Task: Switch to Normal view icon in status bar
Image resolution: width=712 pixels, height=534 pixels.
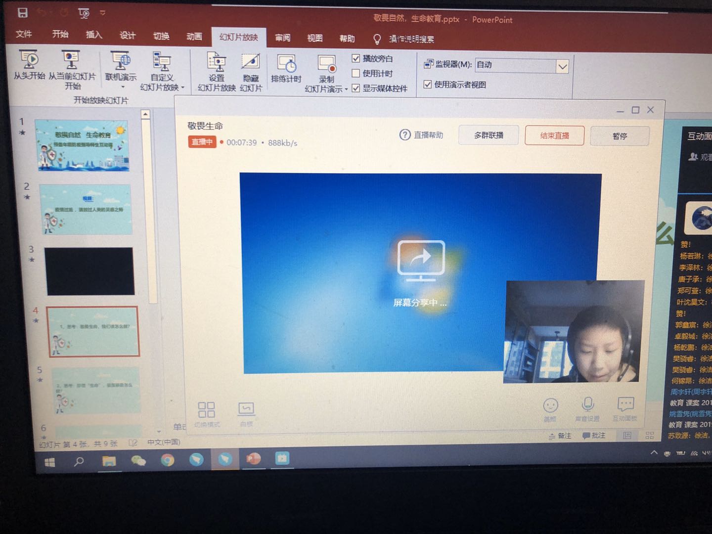Action: pyautogui.click(x=627, y=436)
